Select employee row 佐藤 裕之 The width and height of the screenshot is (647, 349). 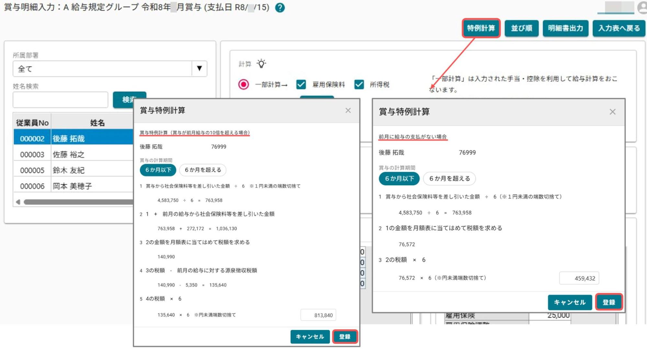(x=73, y=154)
